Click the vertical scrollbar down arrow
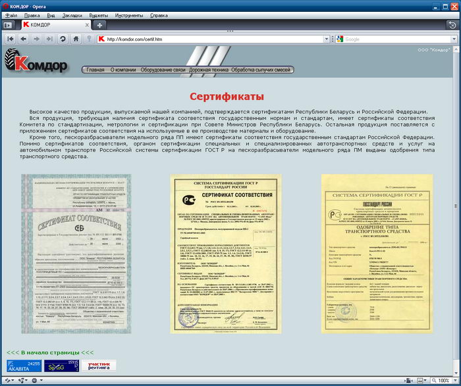 456,373
